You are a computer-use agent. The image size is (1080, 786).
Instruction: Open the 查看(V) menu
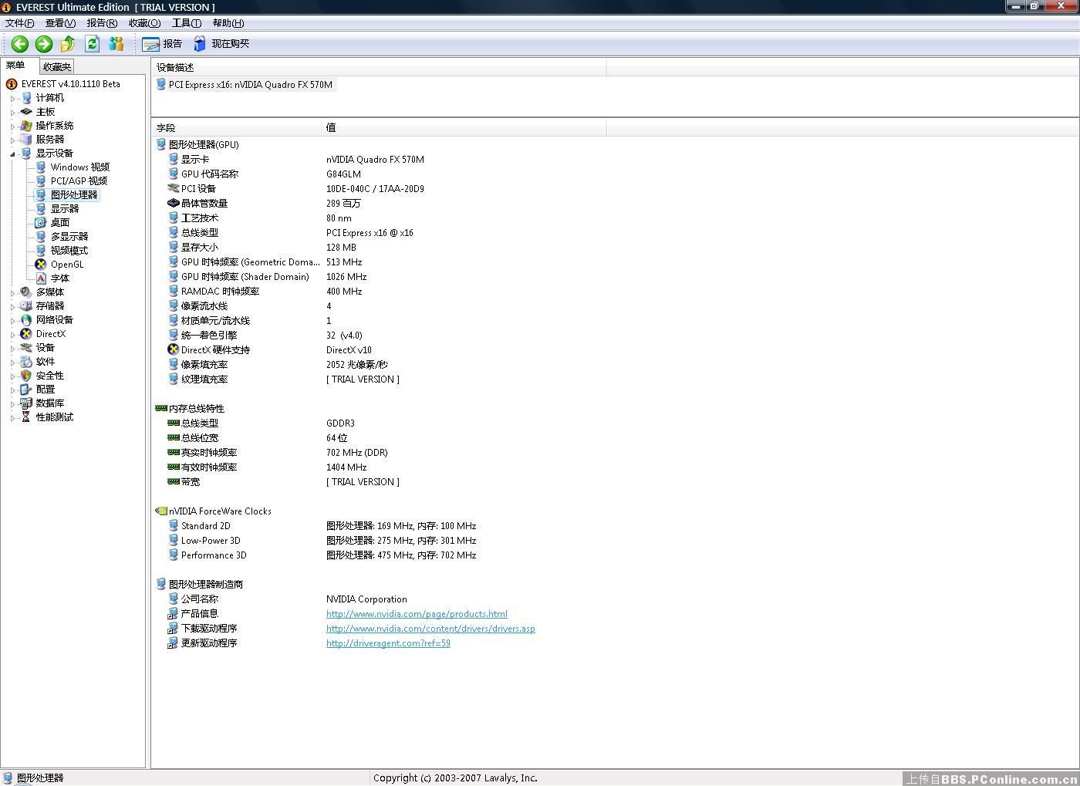[x=61, y=23]
